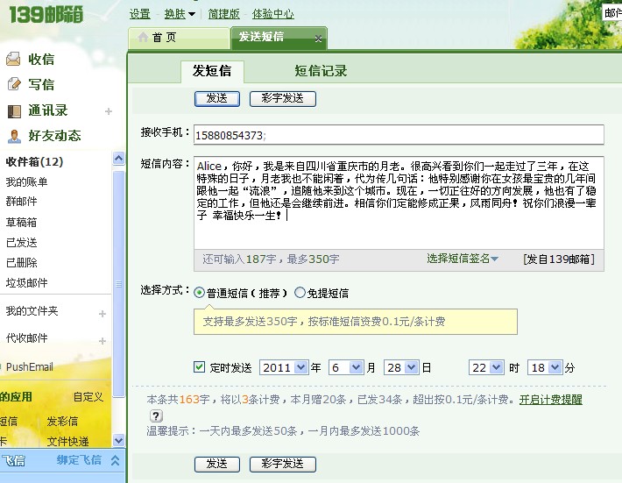
Task: Open the 换肤 skin dropdown
Action: [x=180, y=14]
